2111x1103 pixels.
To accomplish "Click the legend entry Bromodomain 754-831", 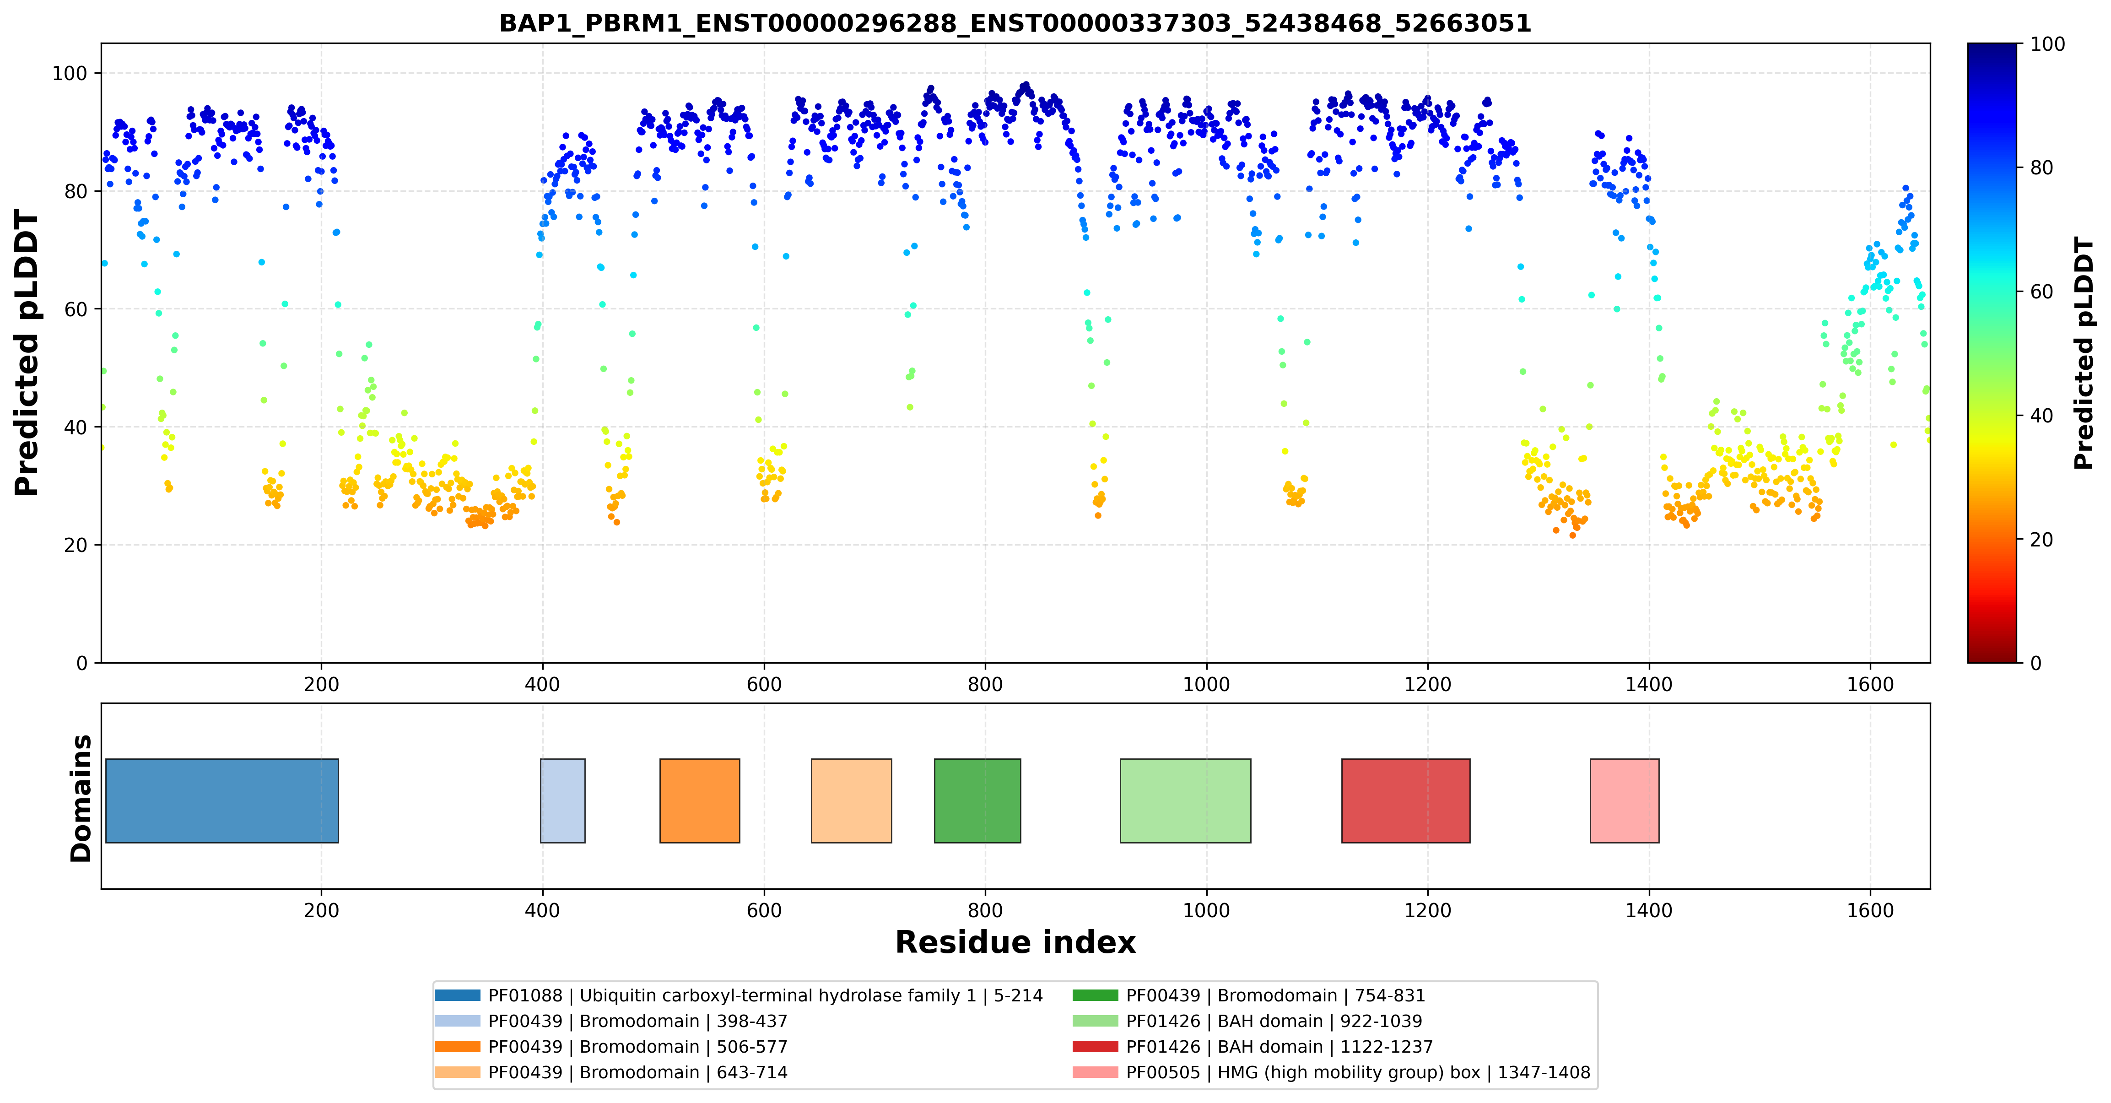I will click(1275, 995).
